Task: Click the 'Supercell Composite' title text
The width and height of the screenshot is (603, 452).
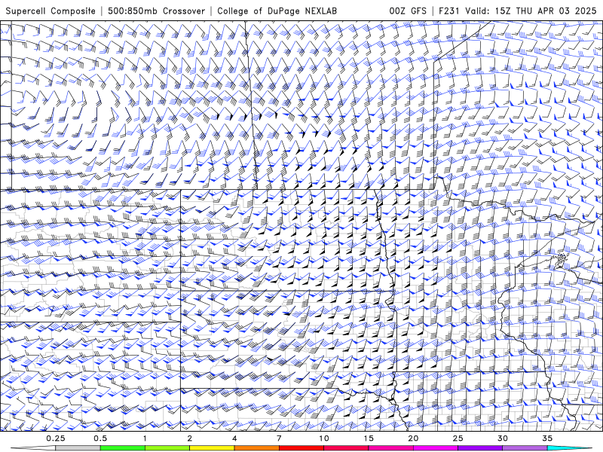Action: (x=51, y=11)
